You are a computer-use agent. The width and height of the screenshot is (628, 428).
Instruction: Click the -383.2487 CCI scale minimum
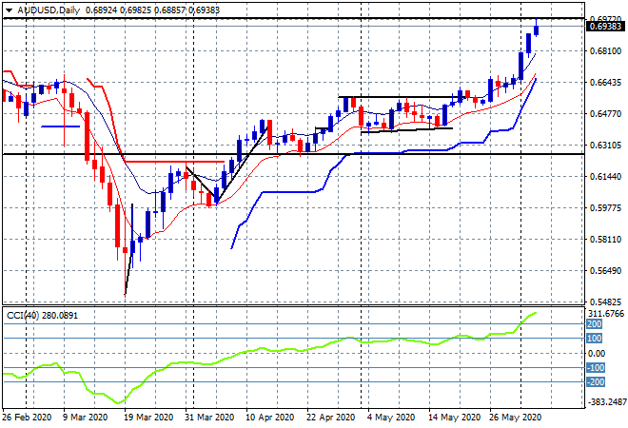[x=605, y=402]
